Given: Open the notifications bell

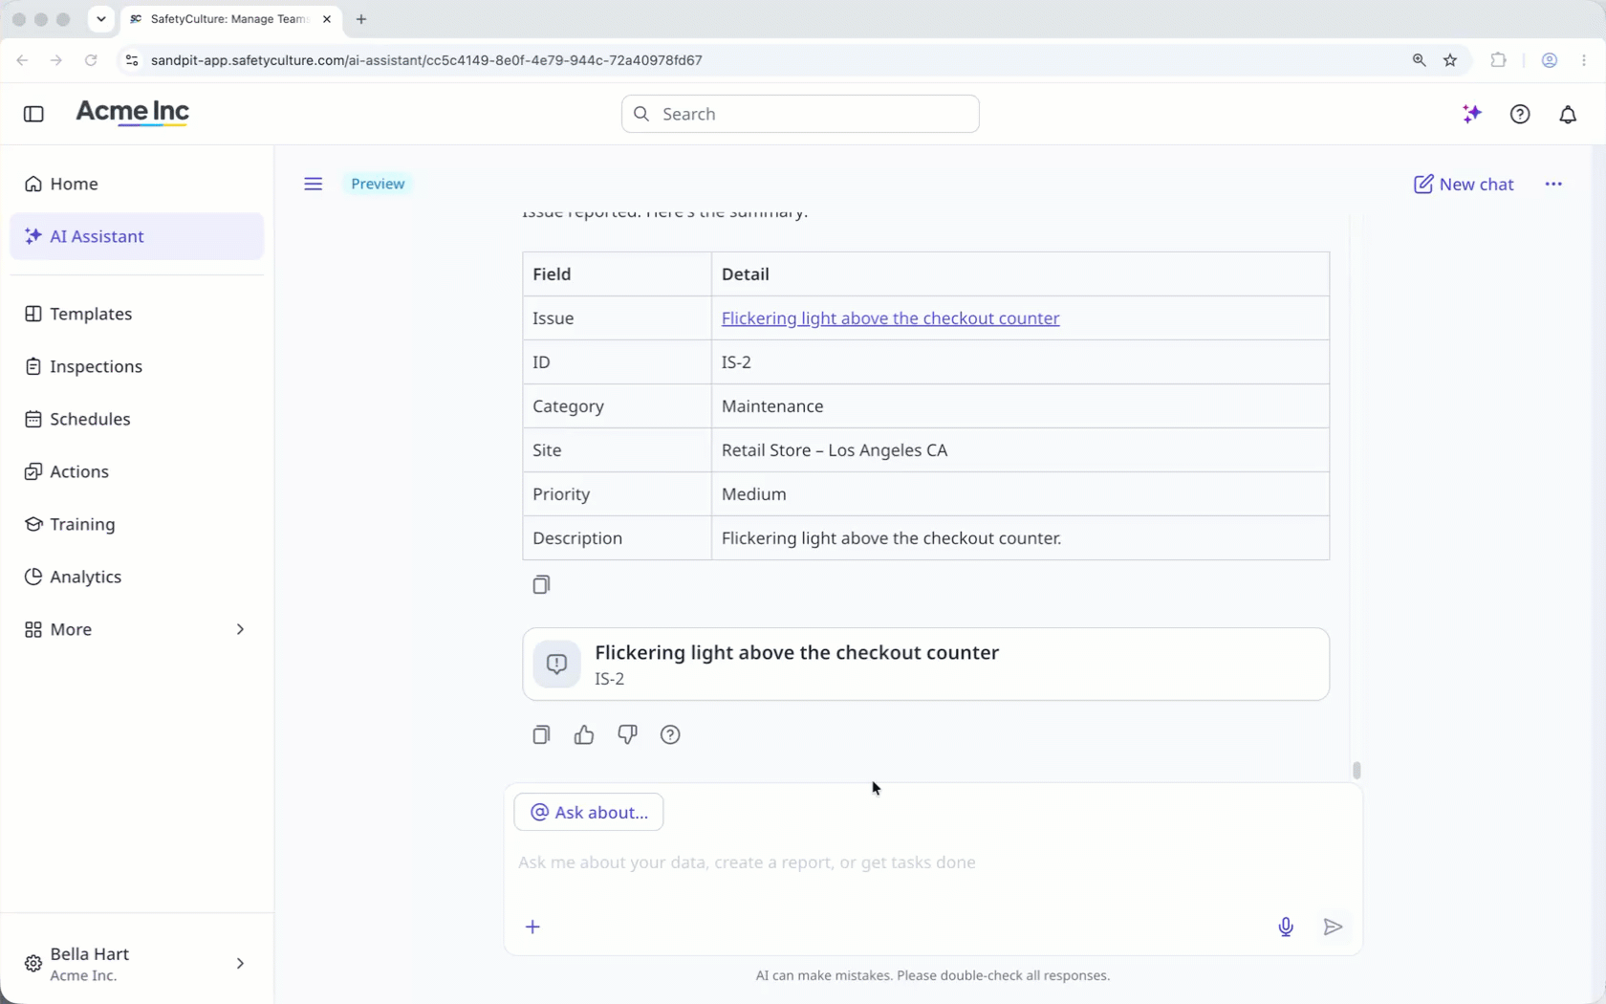Looking at the screenshot, I should [x=1568, y=114].
